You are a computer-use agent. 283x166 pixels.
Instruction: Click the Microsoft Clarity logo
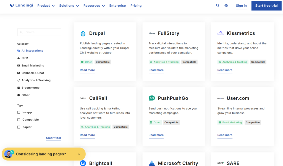point(152,163)
